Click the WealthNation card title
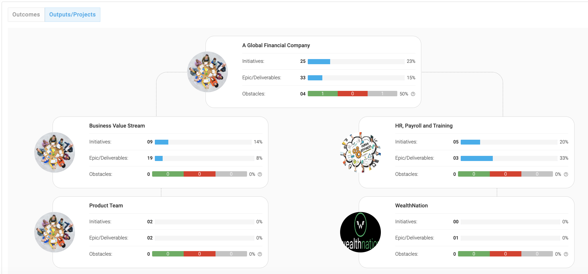Viewport: 588px width, 274px height. coord(411,206)
